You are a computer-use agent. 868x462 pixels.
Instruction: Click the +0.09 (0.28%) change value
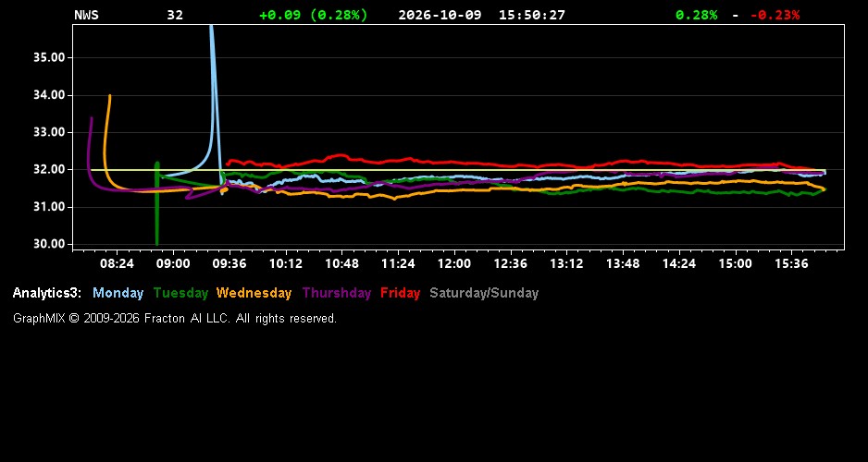[314, 15]
